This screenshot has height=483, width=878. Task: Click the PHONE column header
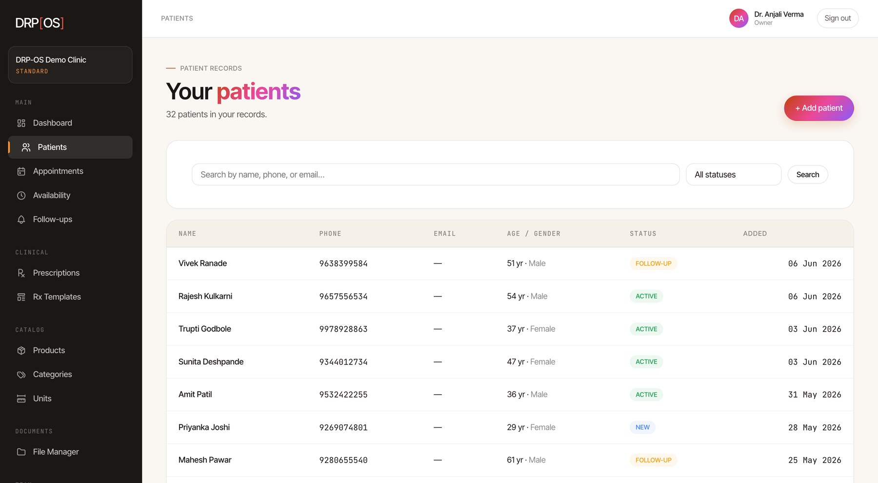pyautogui.click(x=330, y=234)
